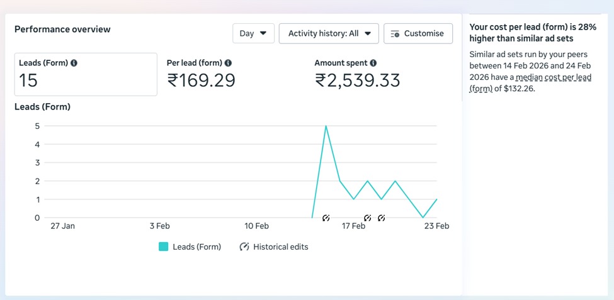Click rightmost historical edit marker on chart
This screenshot has height=300, width=614.
tap(382, 218)
